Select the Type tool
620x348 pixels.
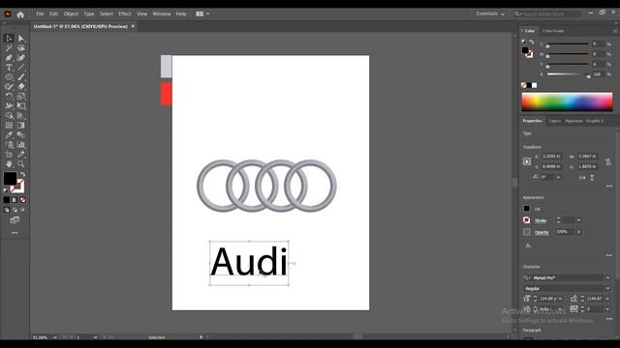click(x=9, y=68)
